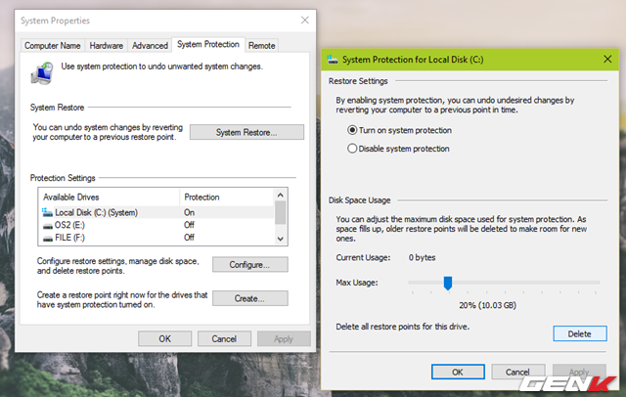Image resolution: width=626 pixels, height=397 pixels.
Task: Click the system protection shield computer icon
Action: coord(44,71)
